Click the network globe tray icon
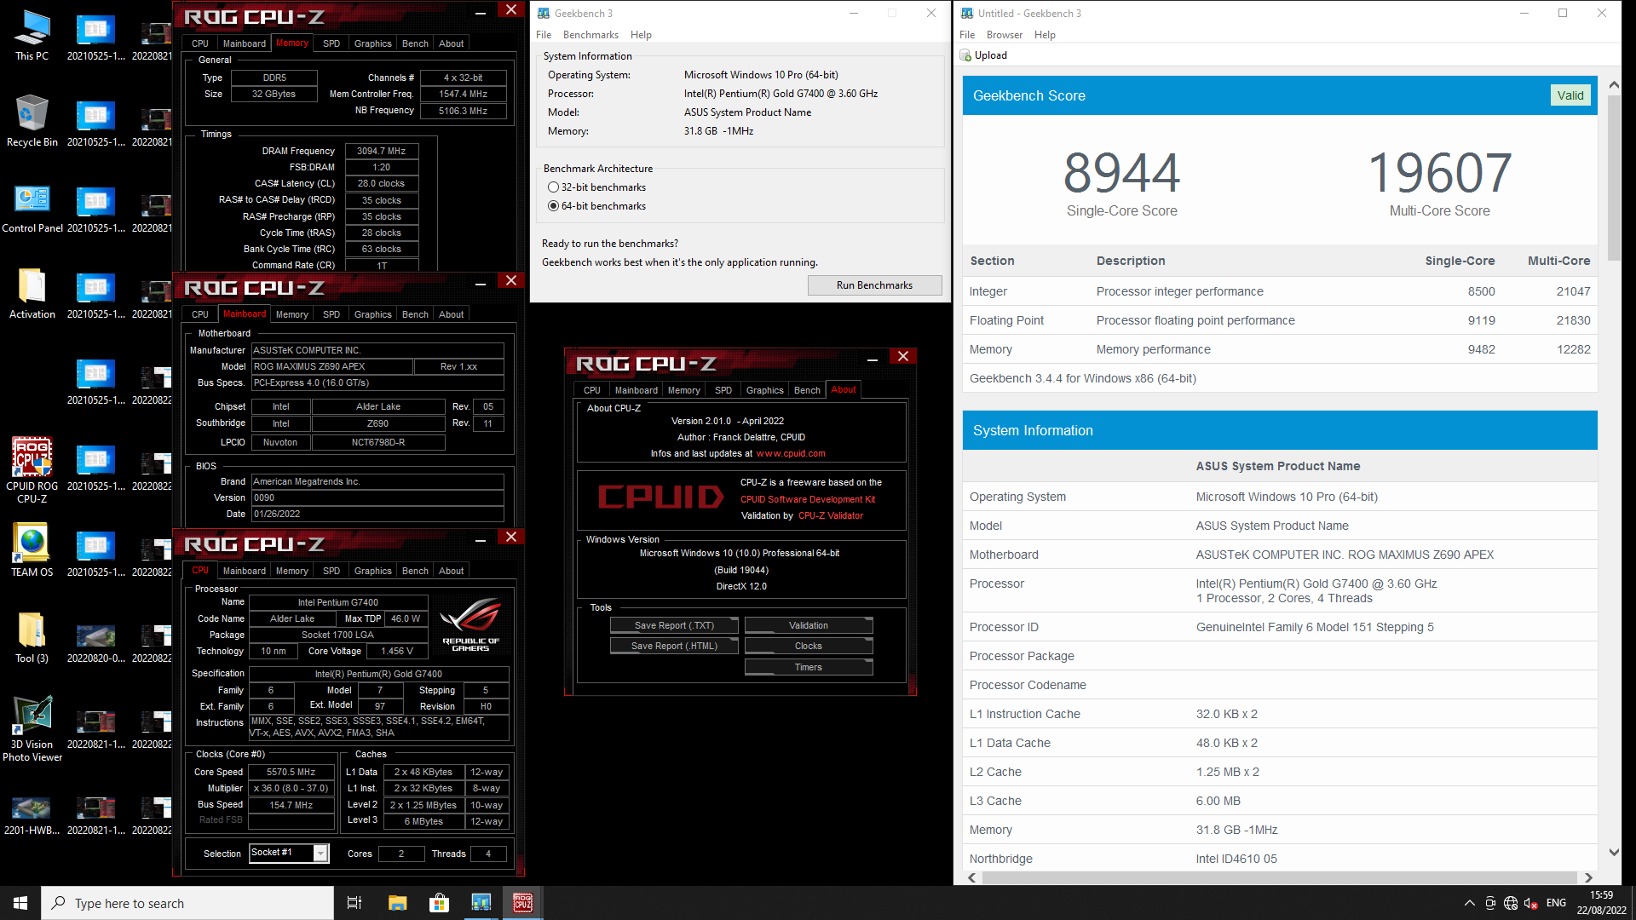 click(1511, 903)
